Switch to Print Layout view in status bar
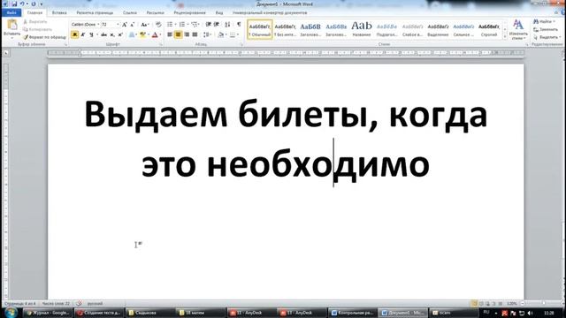The image size is (566, 318). click(474, 304)
